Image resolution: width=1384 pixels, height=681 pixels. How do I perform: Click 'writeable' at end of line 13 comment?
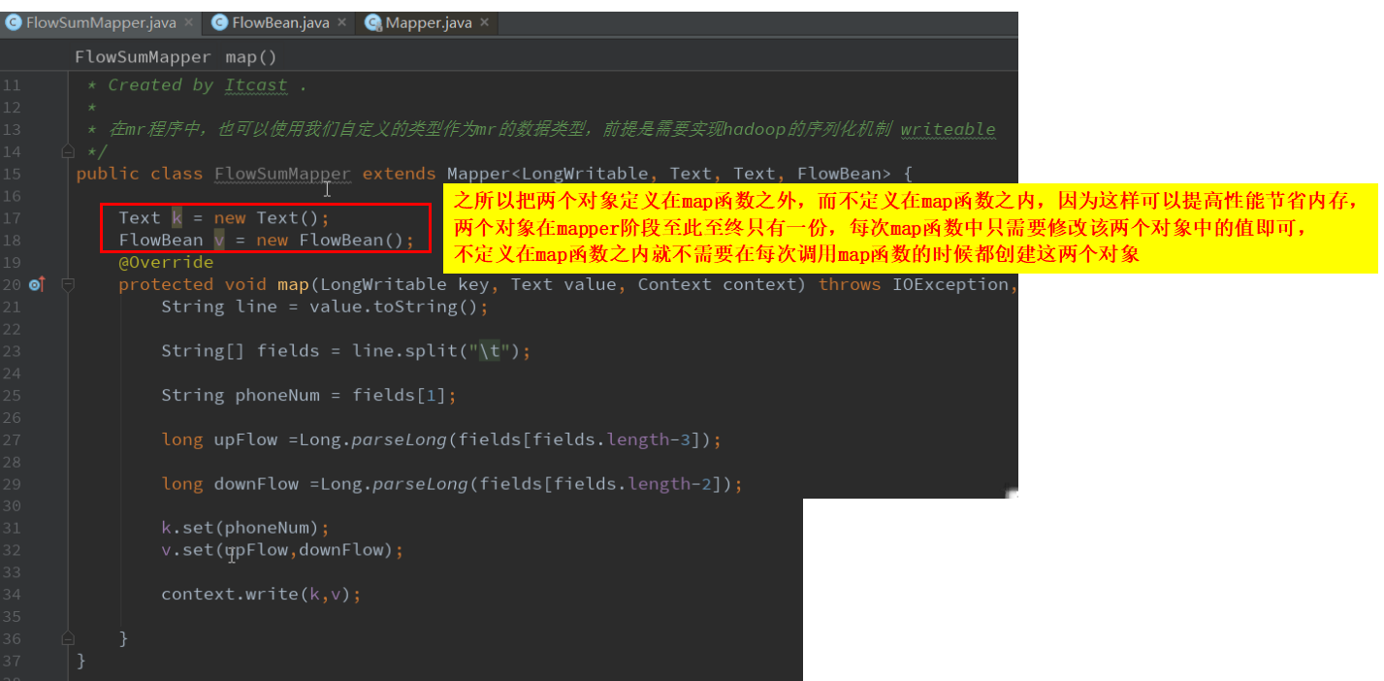[x=948, y=129]
